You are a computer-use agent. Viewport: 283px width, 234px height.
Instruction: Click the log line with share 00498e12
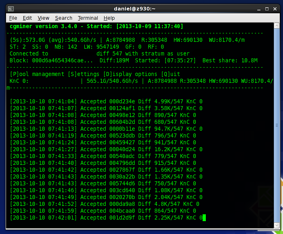point(103,115)
